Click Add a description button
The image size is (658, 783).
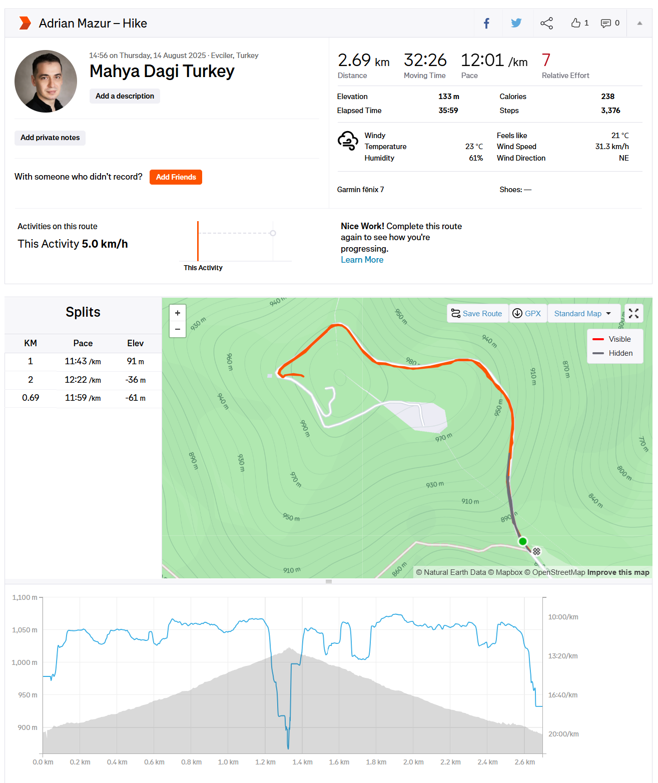click(x=125, y=96)
